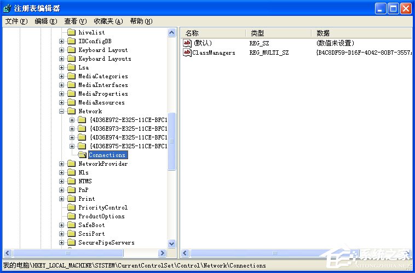Click the MediaInterfaces folder icon
The width and height of the screenshot is (415, 273).
71,85
